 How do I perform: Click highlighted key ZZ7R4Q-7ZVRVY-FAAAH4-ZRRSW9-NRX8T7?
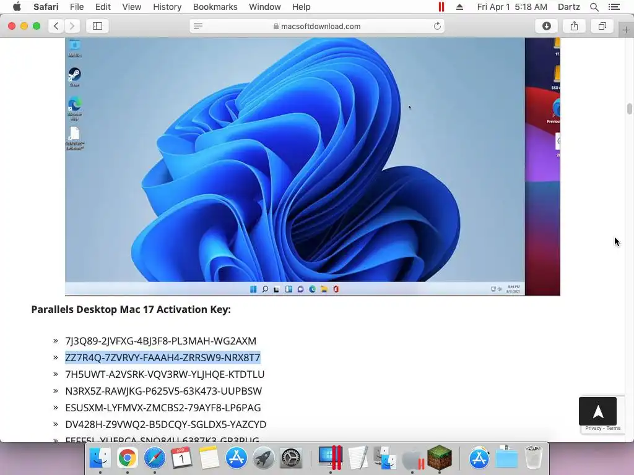(x=163, y=357)
